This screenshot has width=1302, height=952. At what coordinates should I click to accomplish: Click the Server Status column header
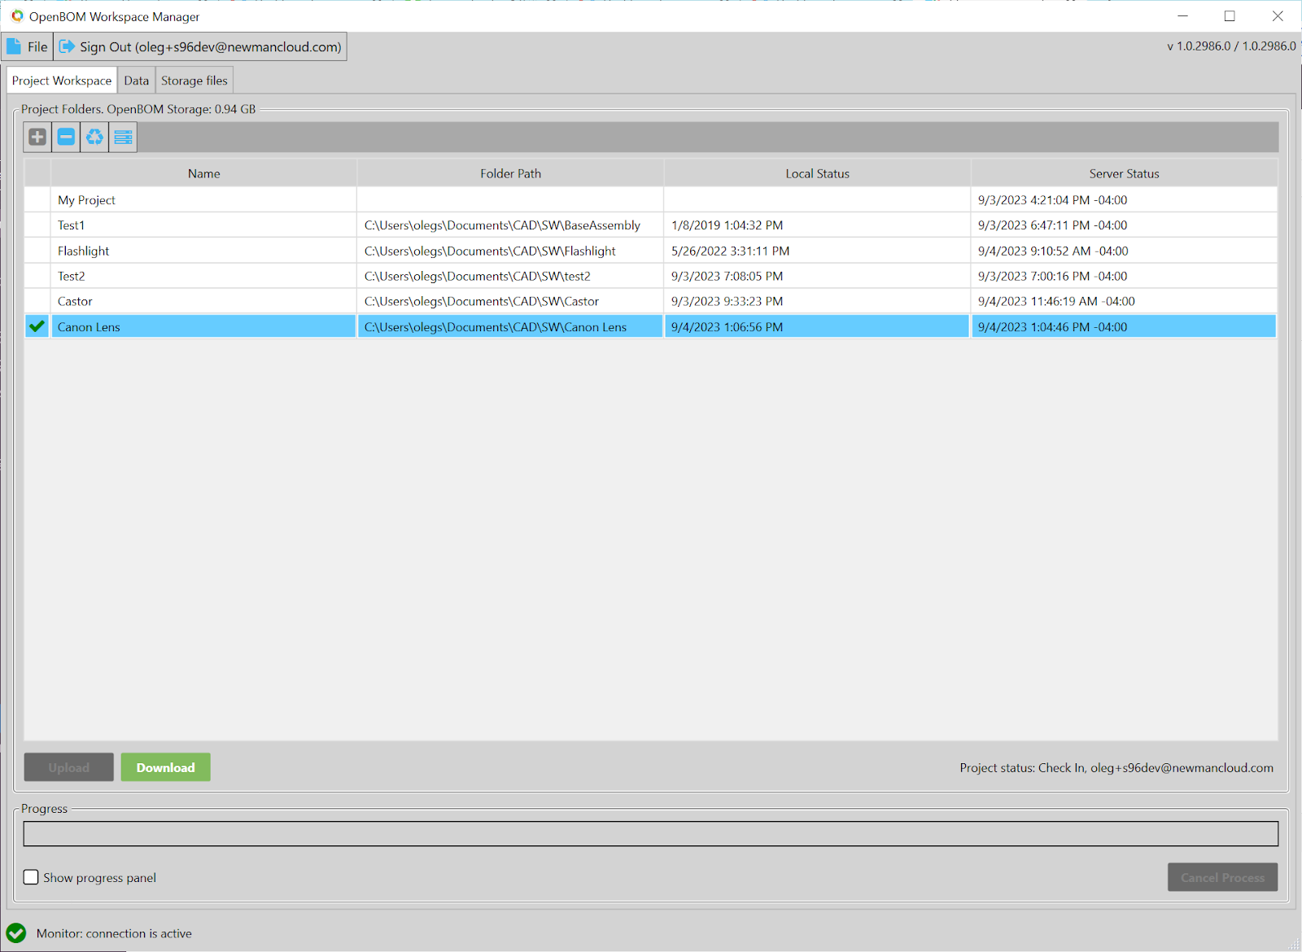tap(1125, 173)
